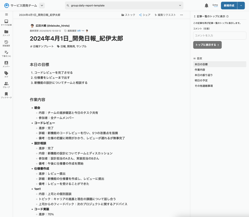
Task: Open 閲覧履歴 history in sidebar
Action: pos(6,43)
